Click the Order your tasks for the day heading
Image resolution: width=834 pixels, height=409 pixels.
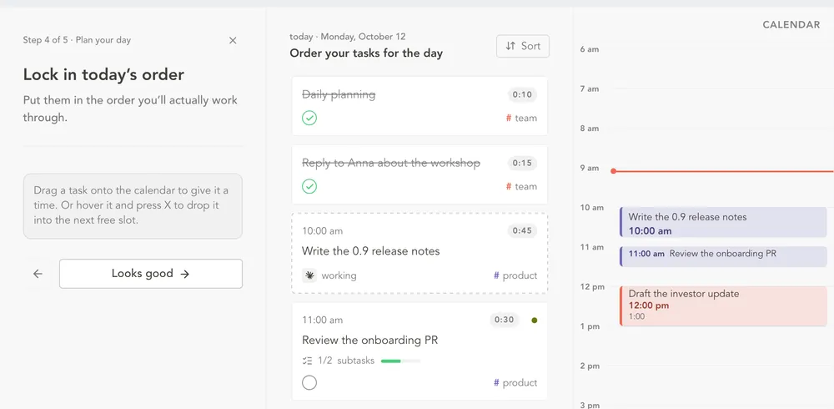(366, 53)
